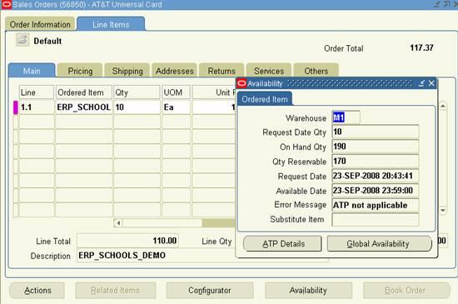This screenshot has height=304, width=458.
Task: Click the Global Availability button
Action: click(379, 243)
